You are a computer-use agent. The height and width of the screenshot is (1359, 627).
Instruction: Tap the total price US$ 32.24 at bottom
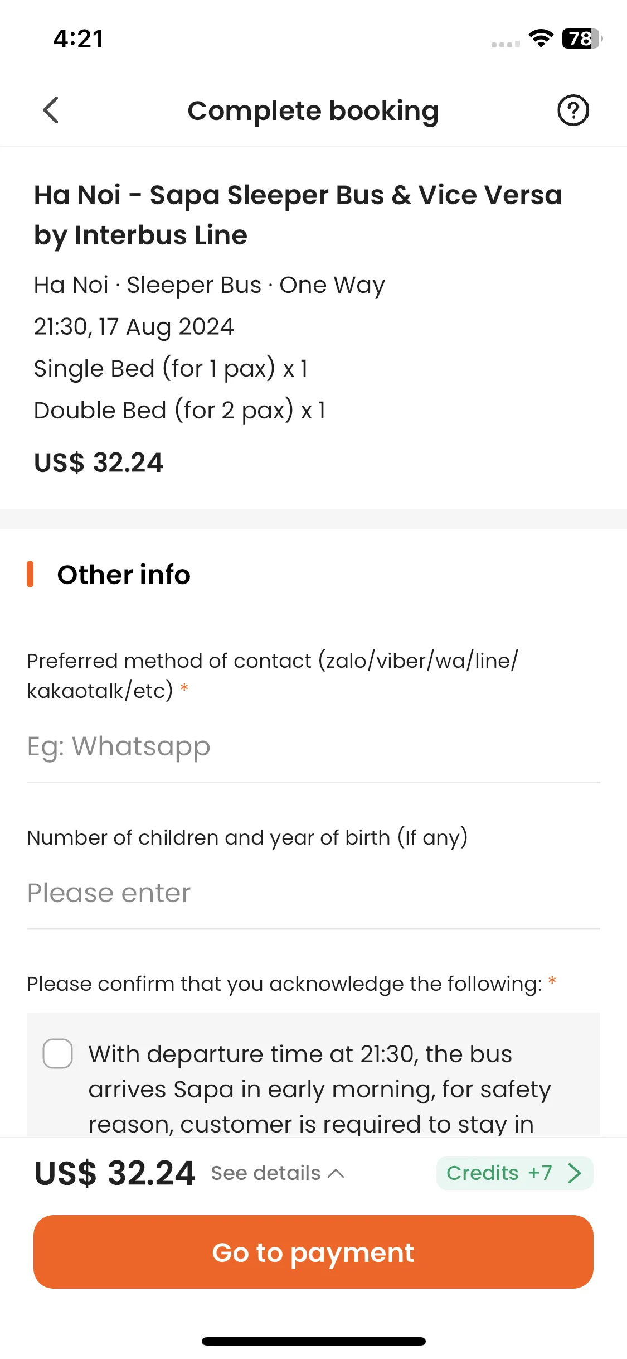114,1173
